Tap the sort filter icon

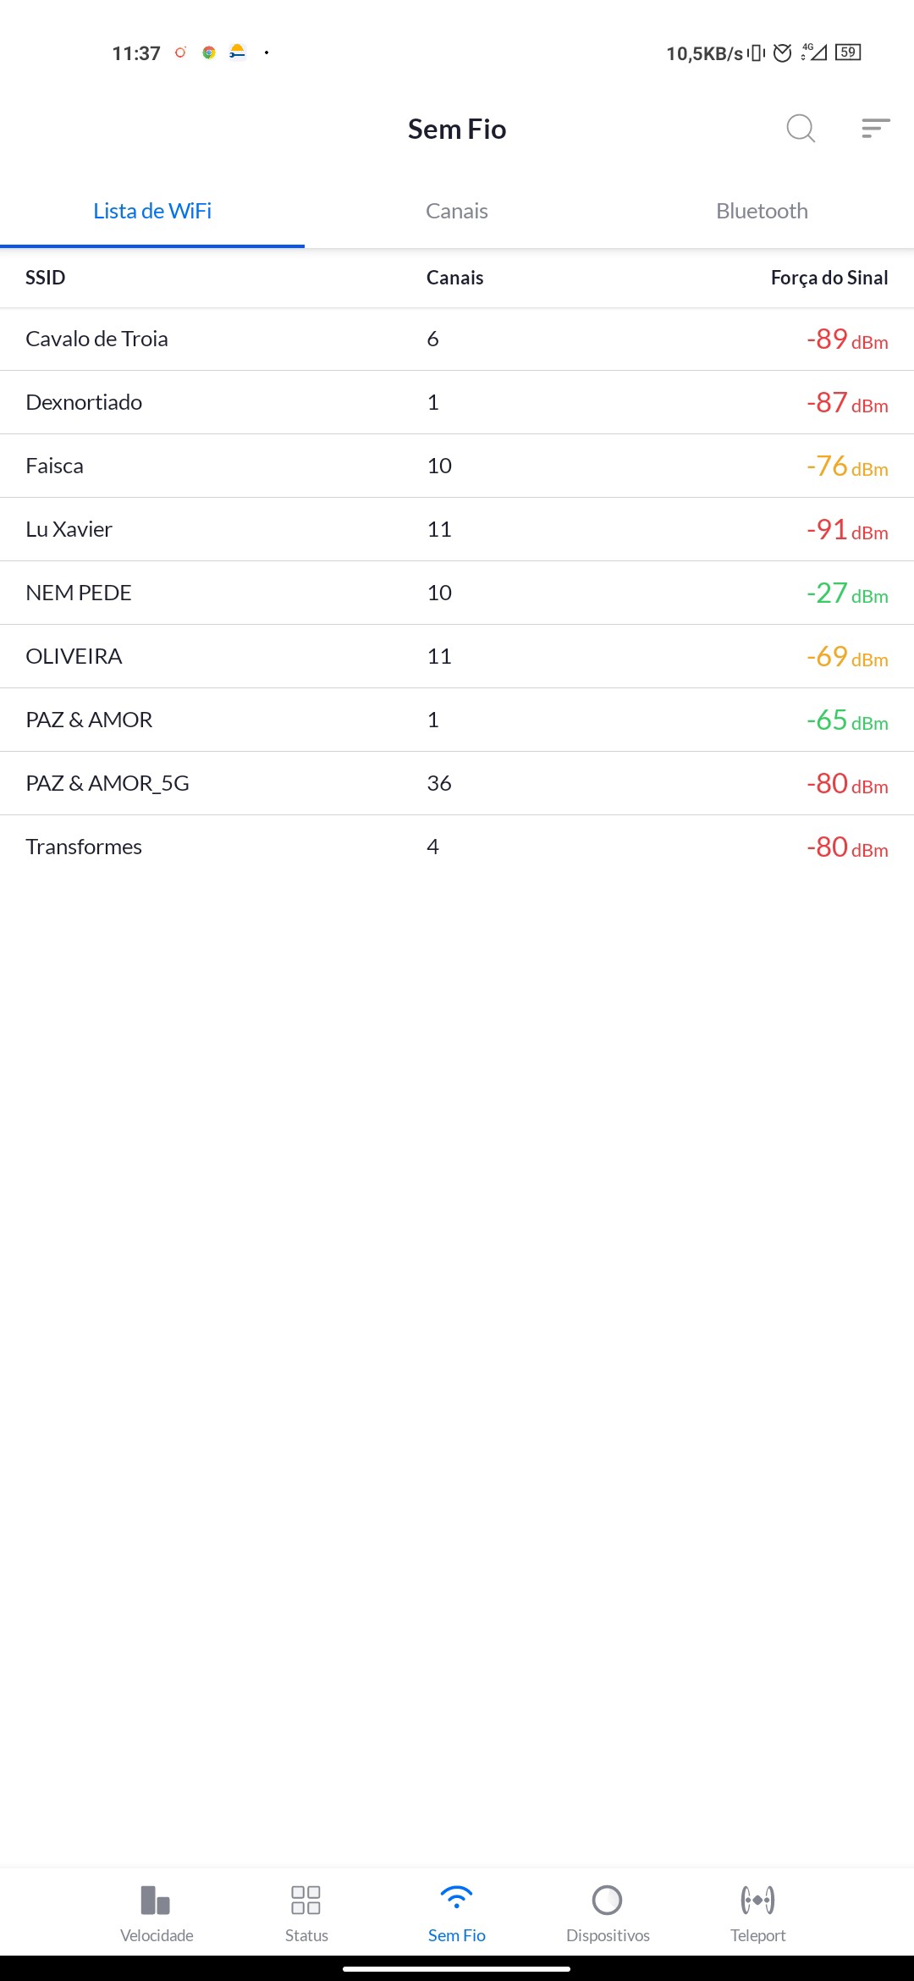tap(875, 129)
